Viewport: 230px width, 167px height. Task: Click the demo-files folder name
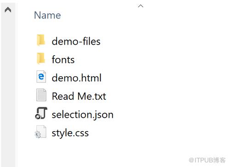pos(76,41)
